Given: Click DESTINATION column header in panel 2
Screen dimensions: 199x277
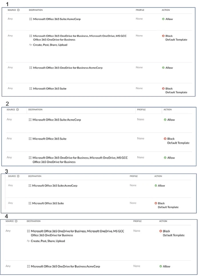Looking at the screenshot, I should pyautogui.click(x=35, y=110).
